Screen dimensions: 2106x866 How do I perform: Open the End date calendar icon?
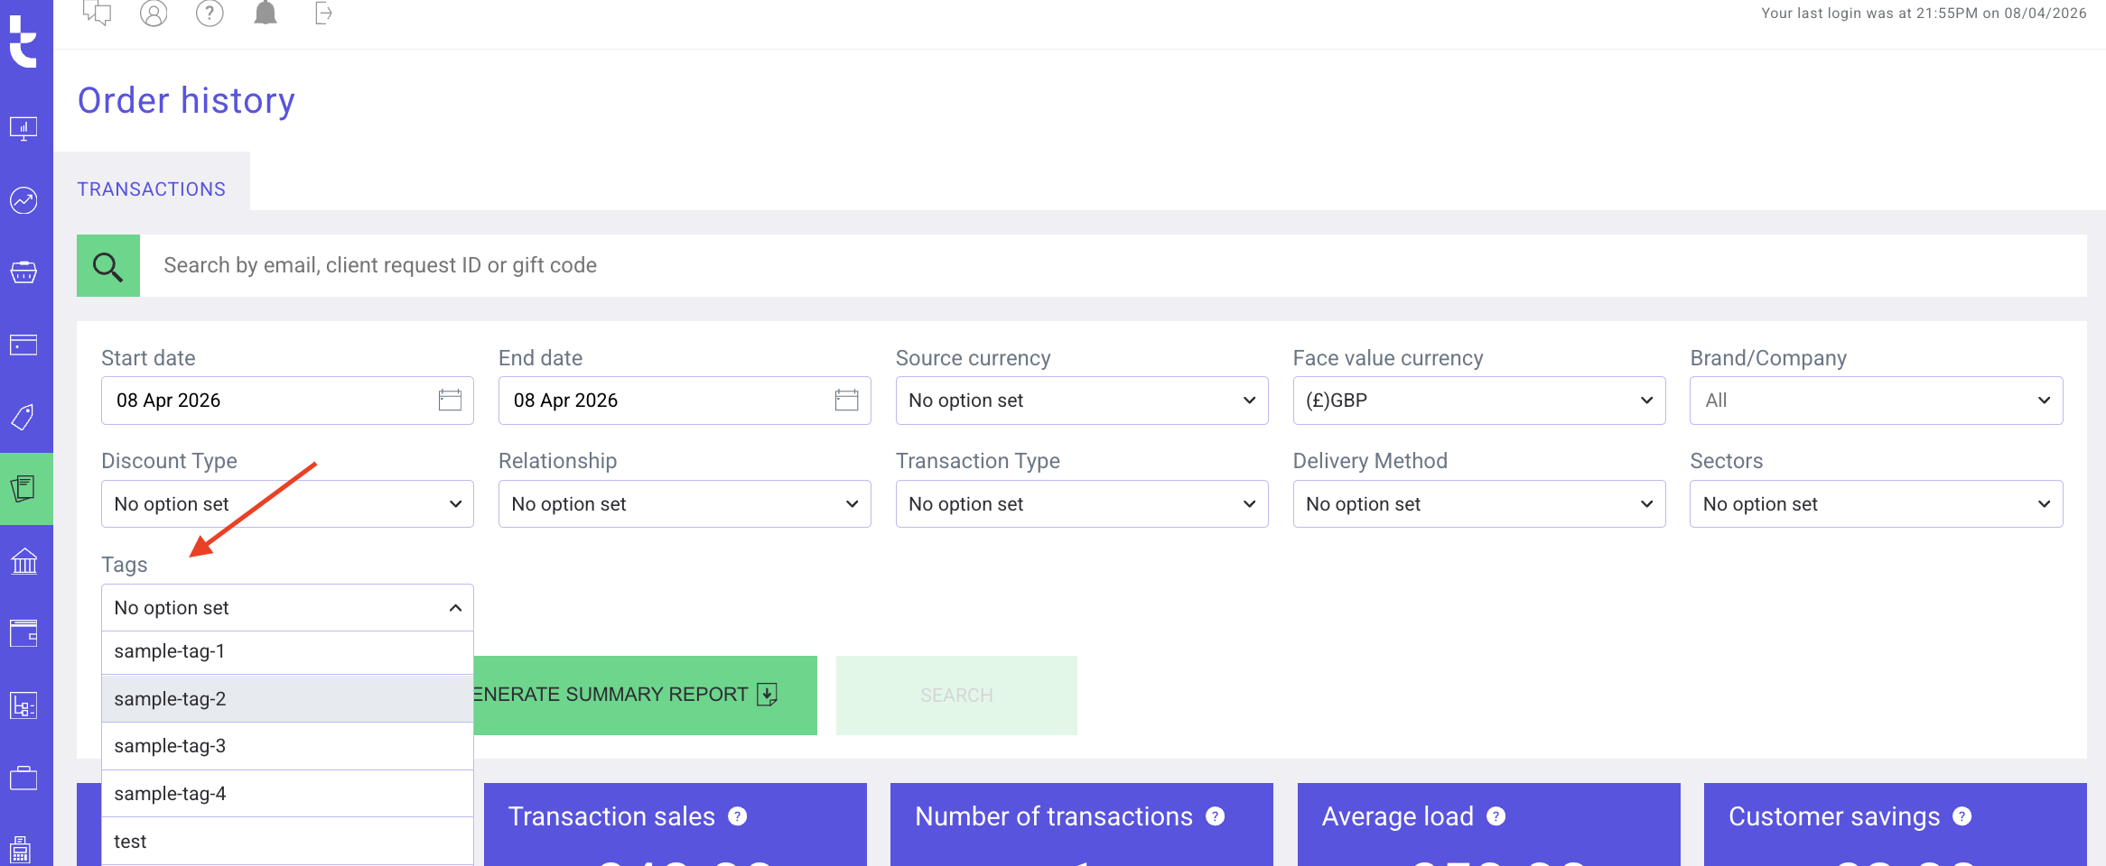(x=846, y=400)
